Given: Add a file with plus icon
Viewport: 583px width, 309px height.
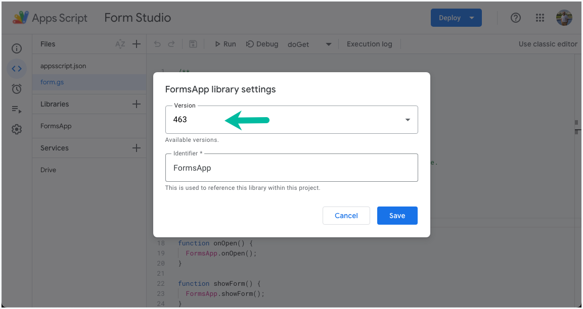Looking at the screenshot, I should [x=137, y=44].
